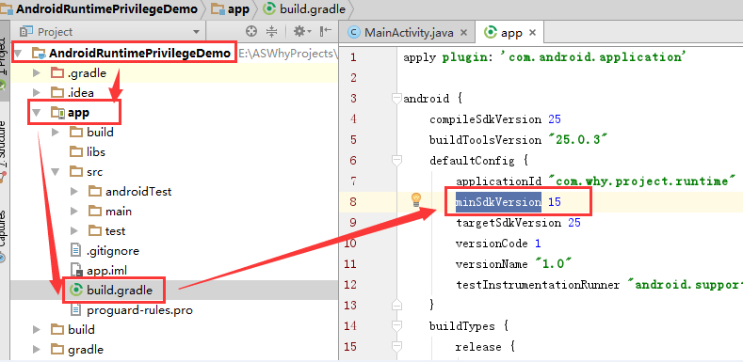Click the versionName "1.0" line
The width and height of the screenshot is (743, 362).
tap(514, 263)
